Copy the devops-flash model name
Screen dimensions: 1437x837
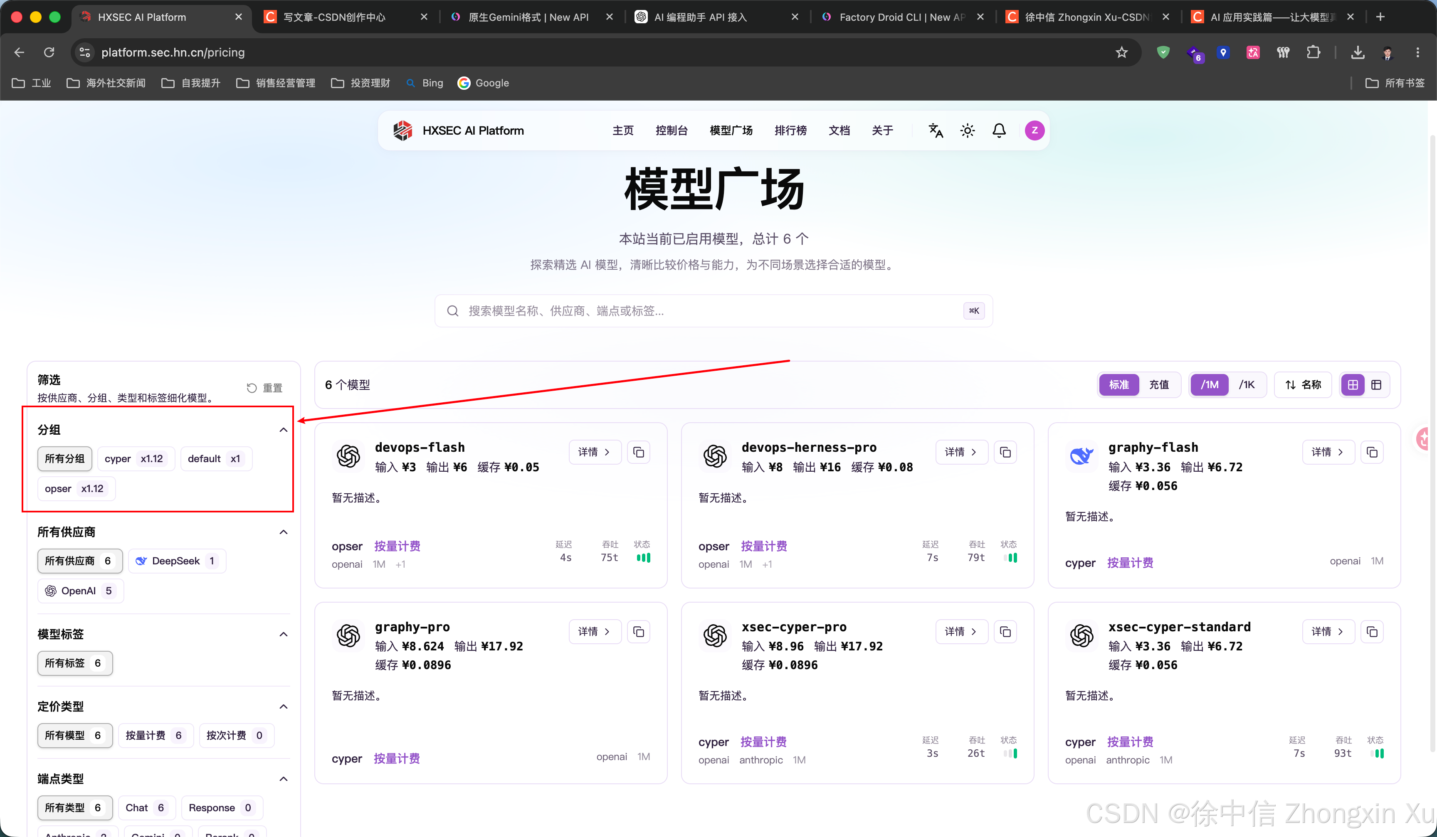coord(639,453)
